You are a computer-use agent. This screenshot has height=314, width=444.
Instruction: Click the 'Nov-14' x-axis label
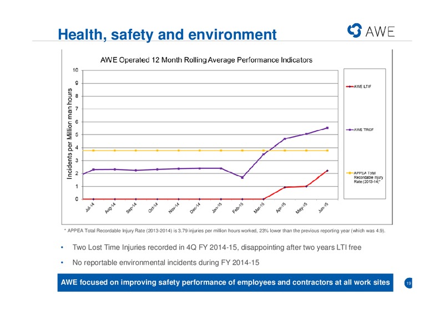(x=174, y=208)
